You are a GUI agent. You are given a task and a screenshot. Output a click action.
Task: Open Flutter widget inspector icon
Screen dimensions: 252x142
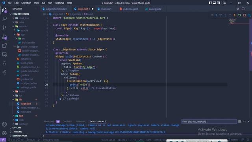249,15
